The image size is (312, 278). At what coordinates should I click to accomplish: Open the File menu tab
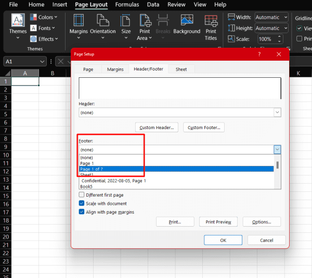coord(14,4)
